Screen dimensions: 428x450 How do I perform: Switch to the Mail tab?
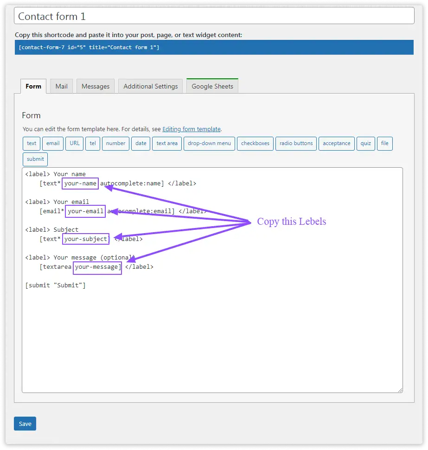coord(61,86)
